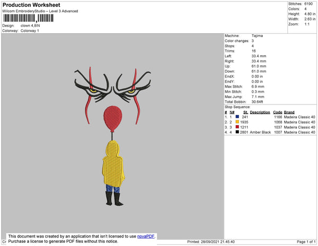The height and width of the screenshot is (246, 318).
Task: Click the design name 'clown 4,8IN'
Action: [x=30, y=26]
